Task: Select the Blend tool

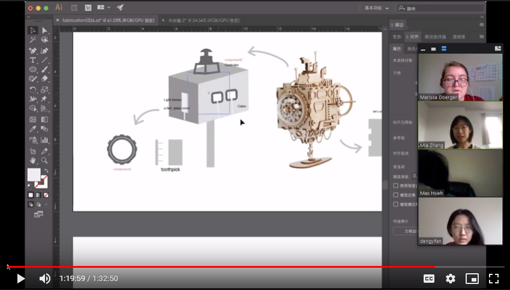Action: pos(44,129)
